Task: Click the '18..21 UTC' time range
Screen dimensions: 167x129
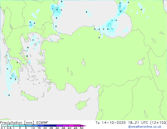Action: pyautogui.click(x=138, y=123)
